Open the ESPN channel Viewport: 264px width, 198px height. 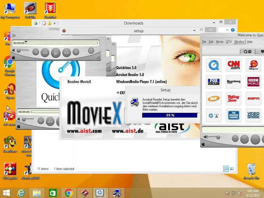click(x=253, y=98)
